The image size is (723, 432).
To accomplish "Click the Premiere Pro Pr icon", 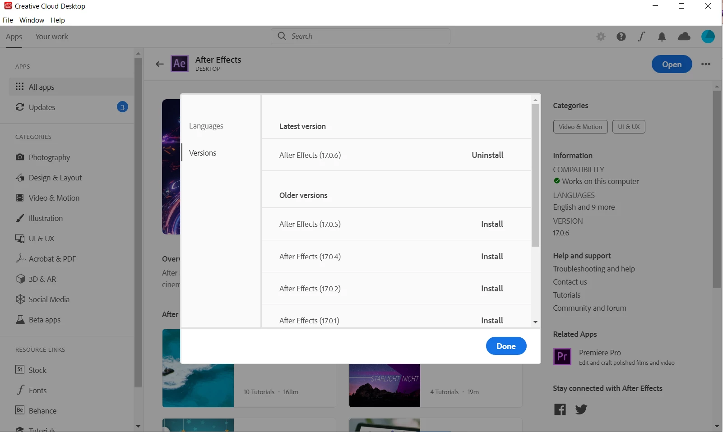I will click(x=562, y=357).
